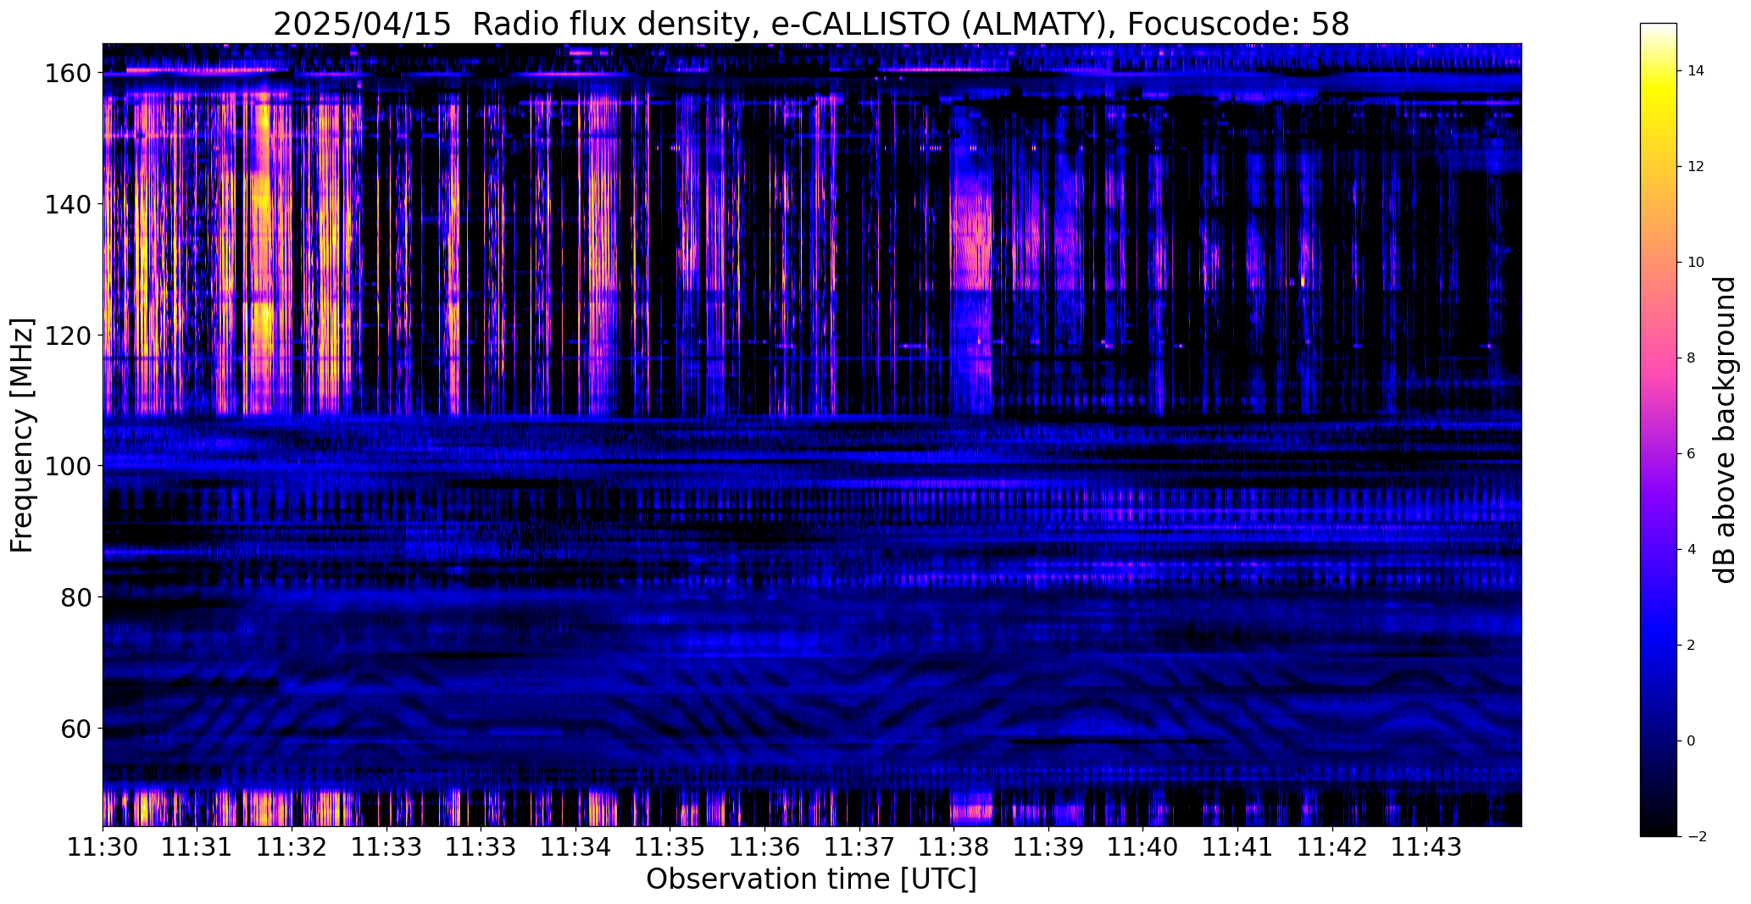
Task: Click the vertical dB color scale bar
Action: [x=1659, y=430]
